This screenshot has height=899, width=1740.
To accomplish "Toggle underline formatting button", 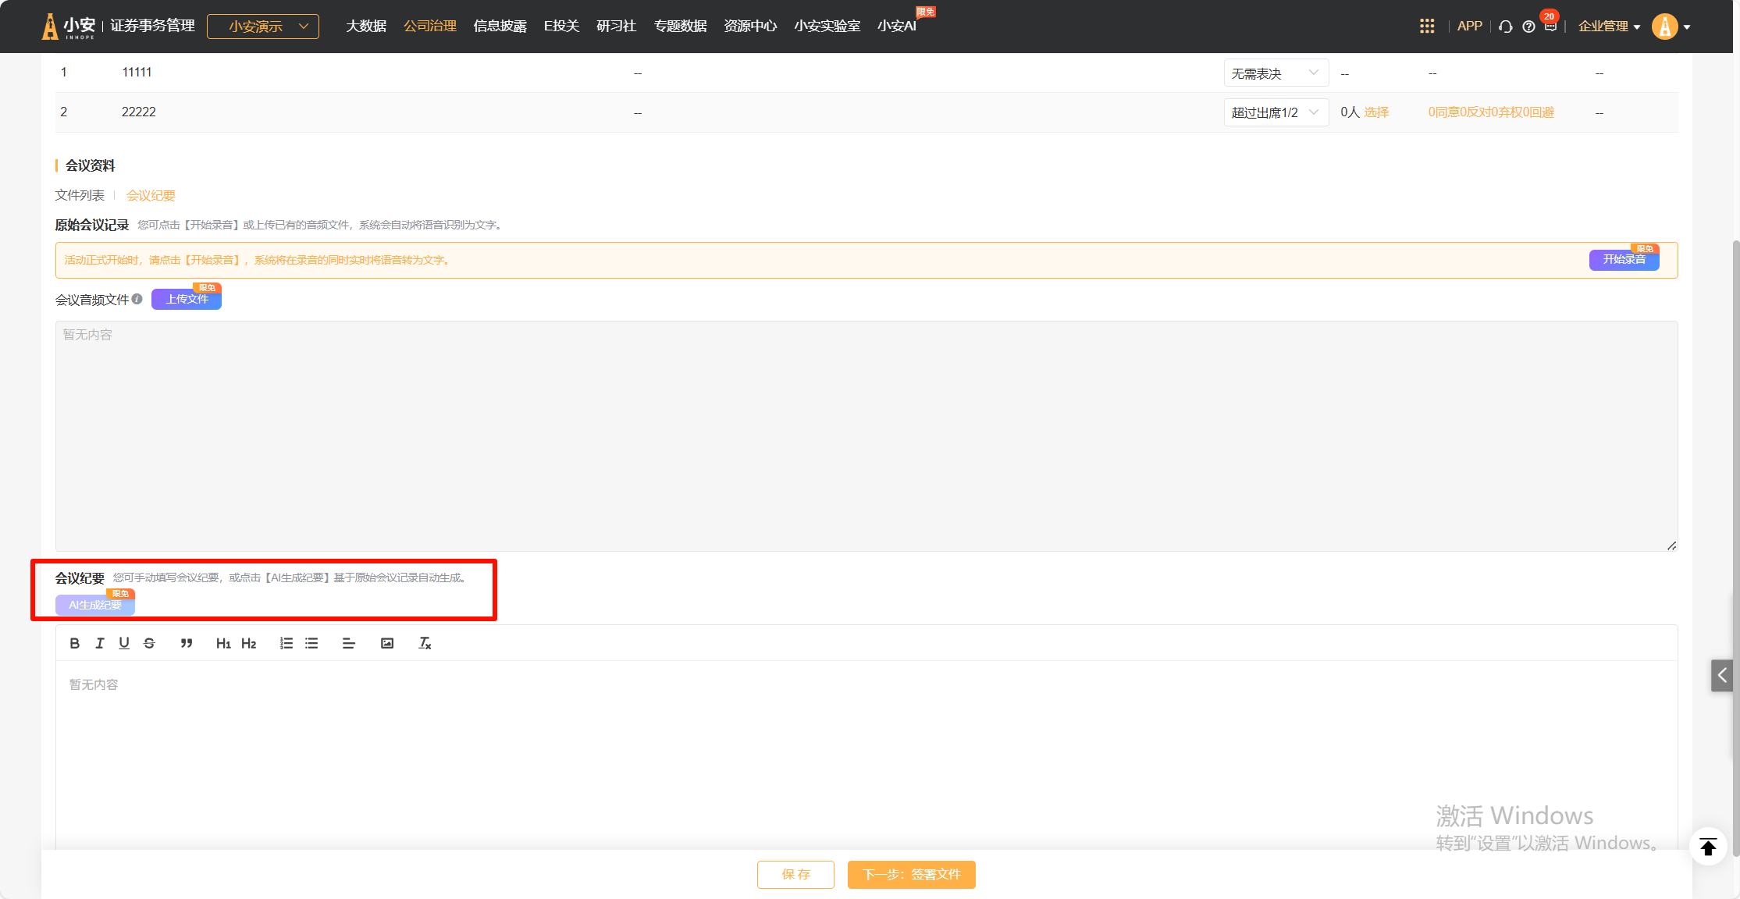I will pos(124,643).
